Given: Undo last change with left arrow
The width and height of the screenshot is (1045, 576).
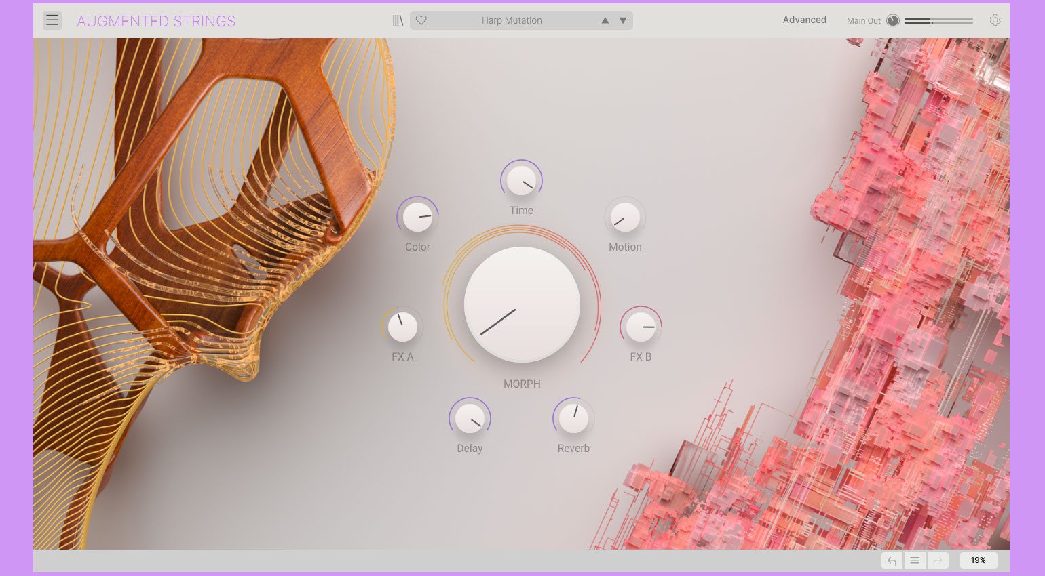Looking at the screenshot, I should [x=892, y=560].
